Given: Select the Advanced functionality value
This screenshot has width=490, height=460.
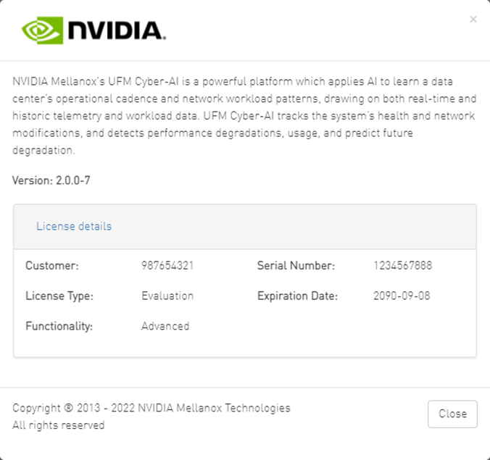Looking at the screenshot, I should (x=165, y=326).
